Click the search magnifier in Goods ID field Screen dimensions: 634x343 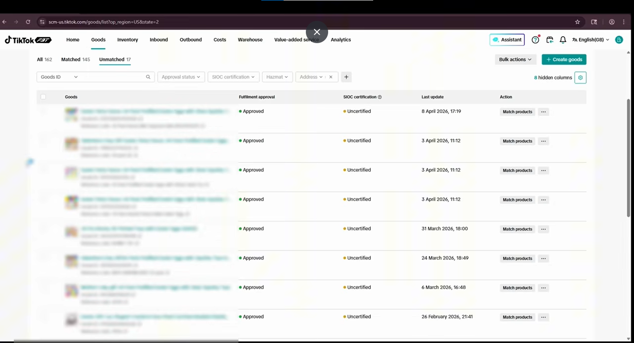click(x=148, y=77)
